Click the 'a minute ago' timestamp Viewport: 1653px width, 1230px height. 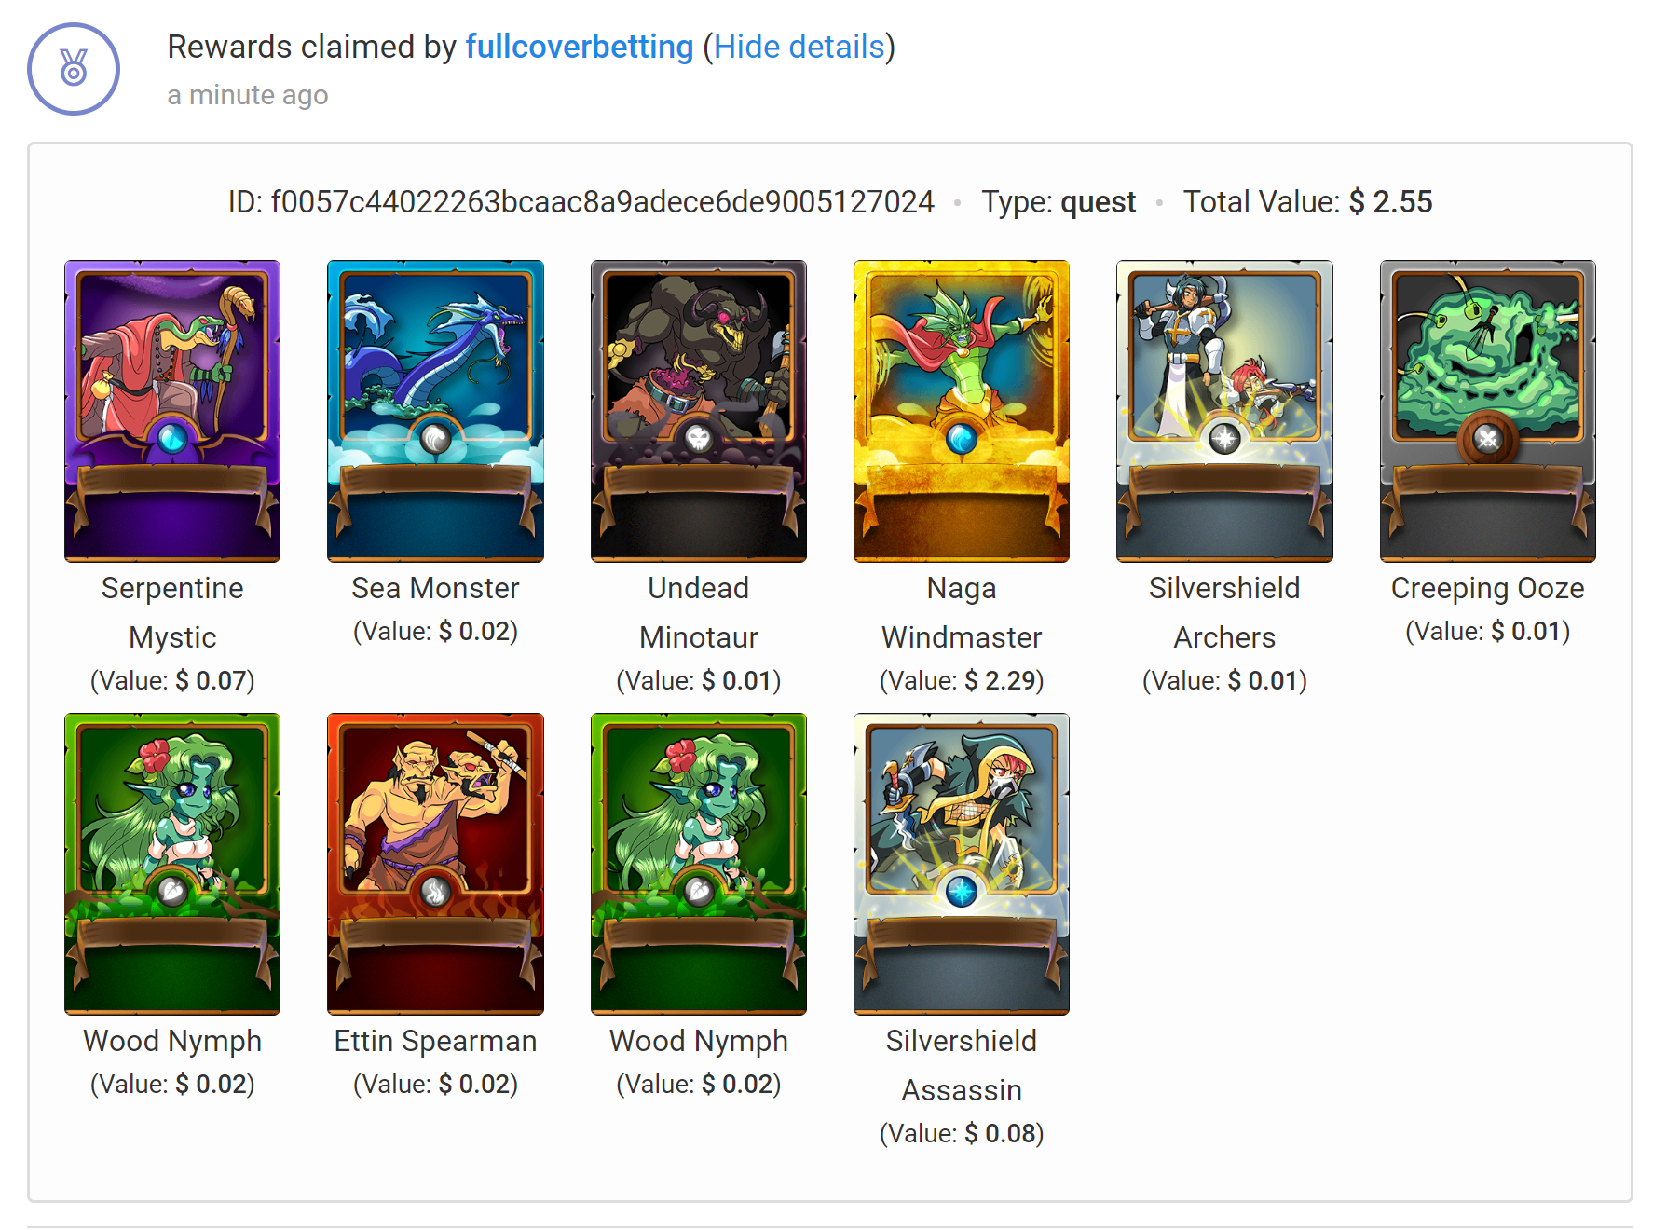248,95
